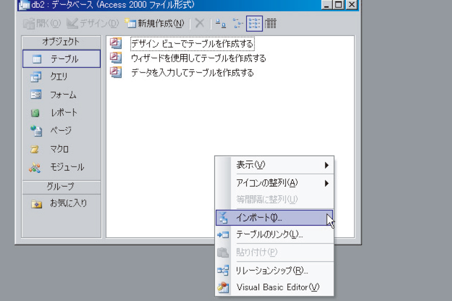Expand the アイコンの整列(A) submenu arrow
452x301 pixels.
pyautogui.click(x=326, y=183)
